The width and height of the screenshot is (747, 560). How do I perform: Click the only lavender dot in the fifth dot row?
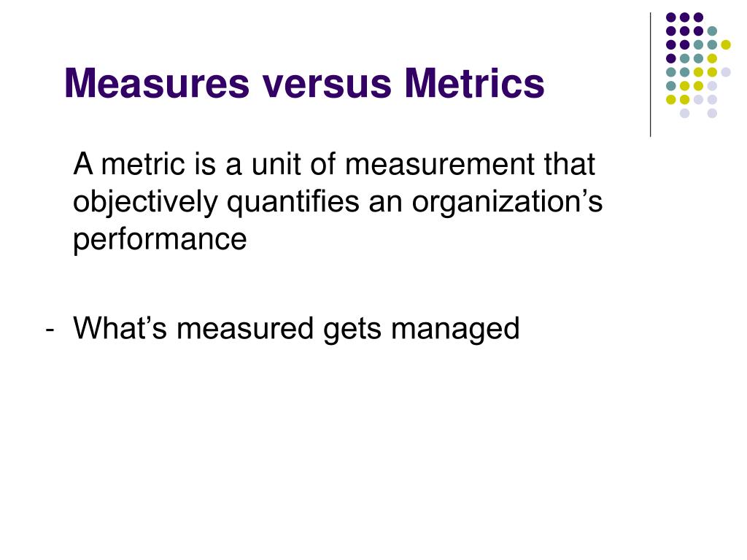coord(726,72)
